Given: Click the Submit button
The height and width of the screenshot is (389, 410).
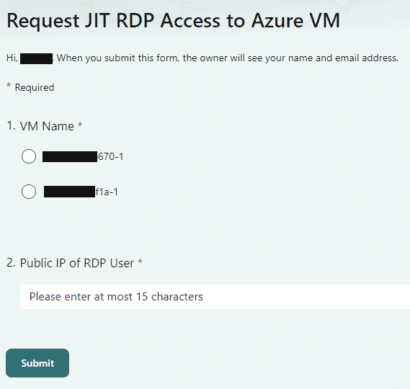Looking at the screenshot, I should point(37,363).
